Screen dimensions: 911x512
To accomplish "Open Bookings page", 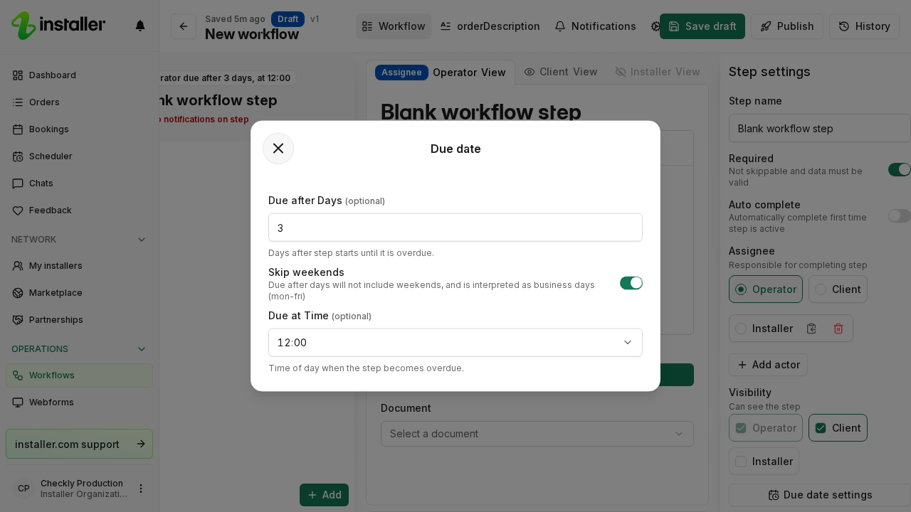I will (x=79, y=129).
